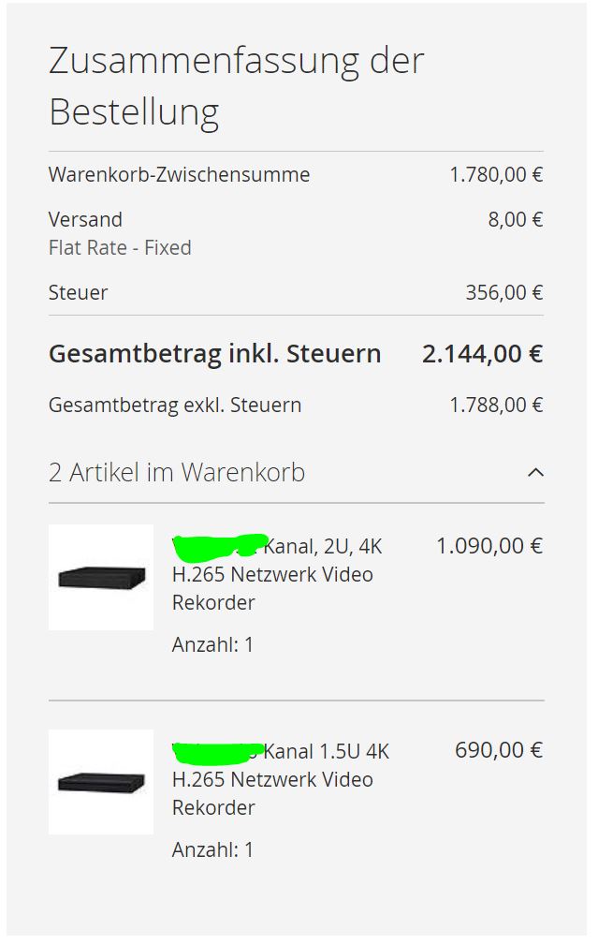Click the "2 Artikel im Warenkorb" heading
Image resolution: width=598 pixels, height=944 pixels.
(177, 473)
